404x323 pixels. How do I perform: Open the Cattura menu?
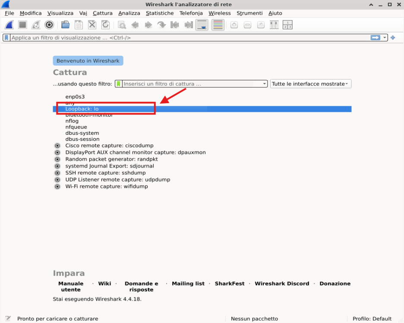pyautogui.click(x=103, y=13)
